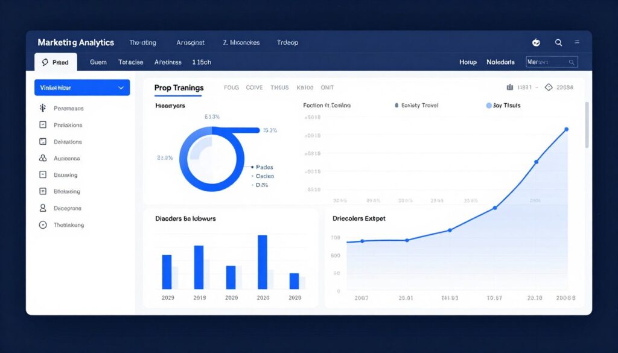Click the bar chart icon in the panel header
The height and width of the screenshot is (353, 618).
(x=509, y=87)
